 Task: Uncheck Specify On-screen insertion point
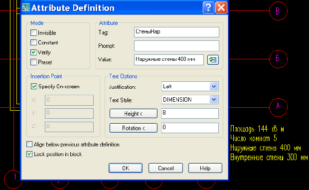[34, 86]
